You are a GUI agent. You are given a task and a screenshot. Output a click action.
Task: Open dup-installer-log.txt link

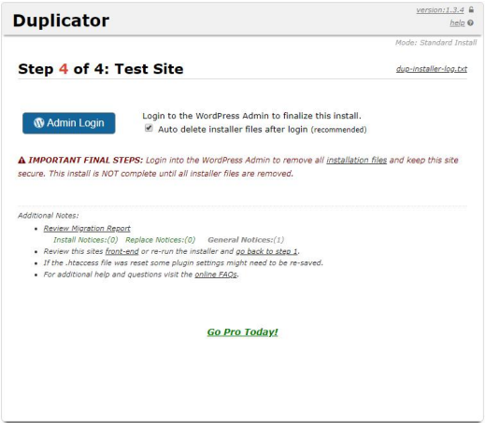(432, 69)
